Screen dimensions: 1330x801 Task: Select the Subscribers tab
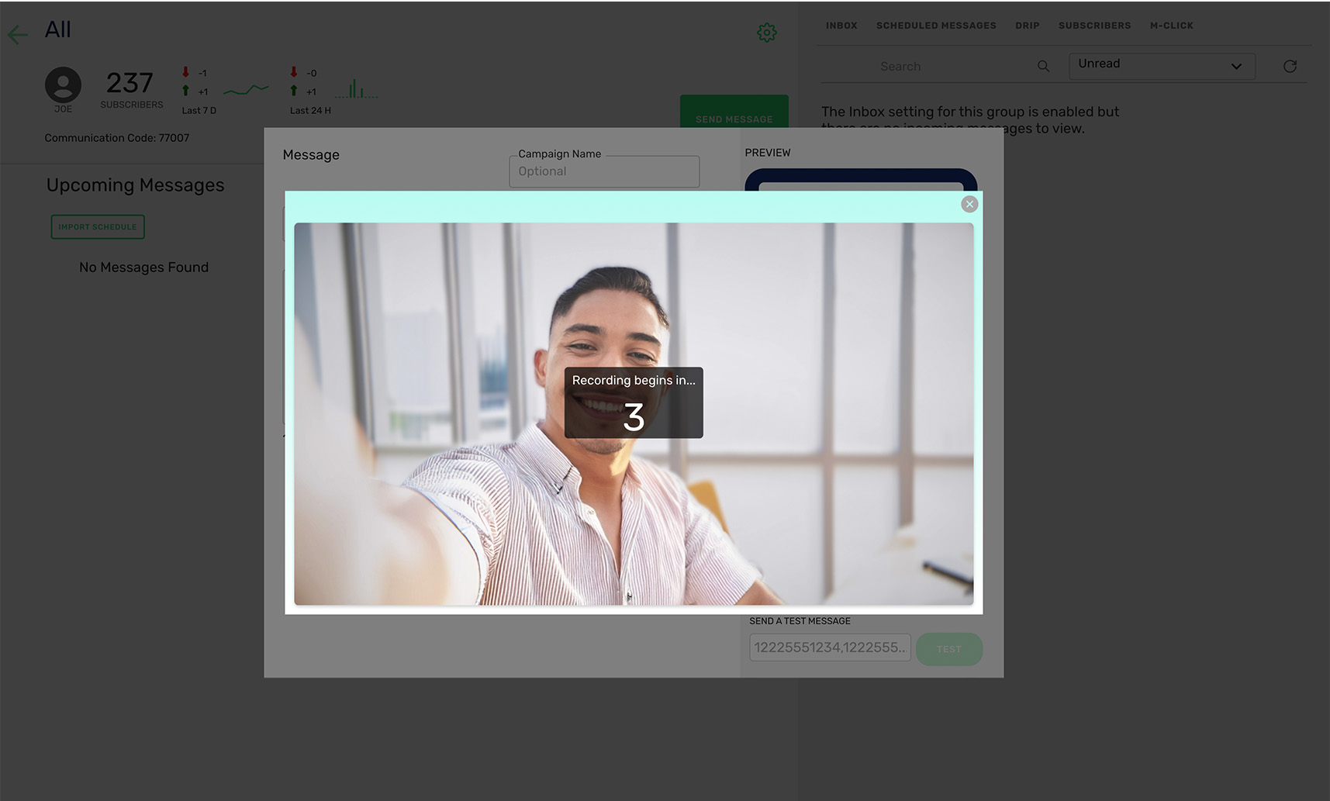click(1094, 26)
